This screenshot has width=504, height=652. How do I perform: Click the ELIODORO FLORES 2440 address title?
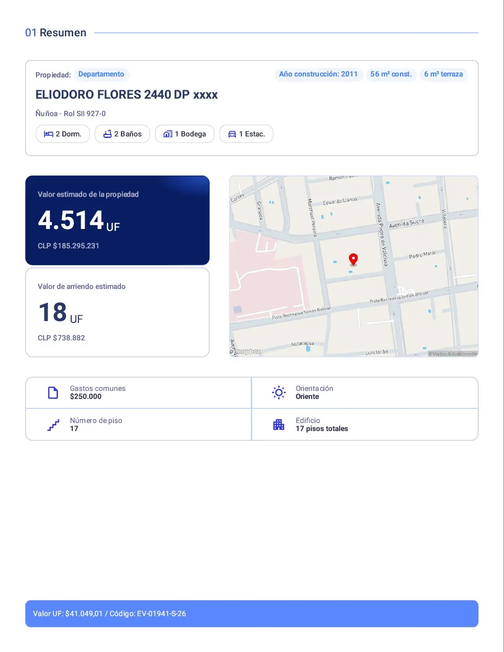click(127, 94)
